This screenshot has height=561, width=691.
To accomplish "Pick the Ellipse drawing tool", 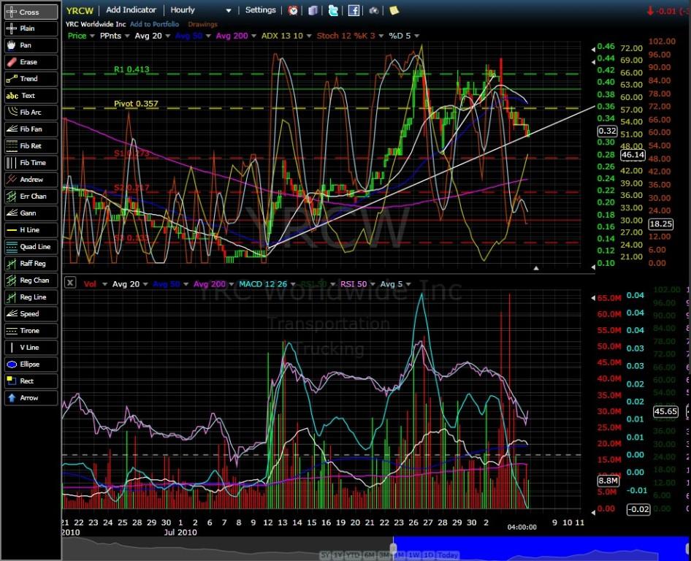I will pyautogui.click(x=31, y=365).
